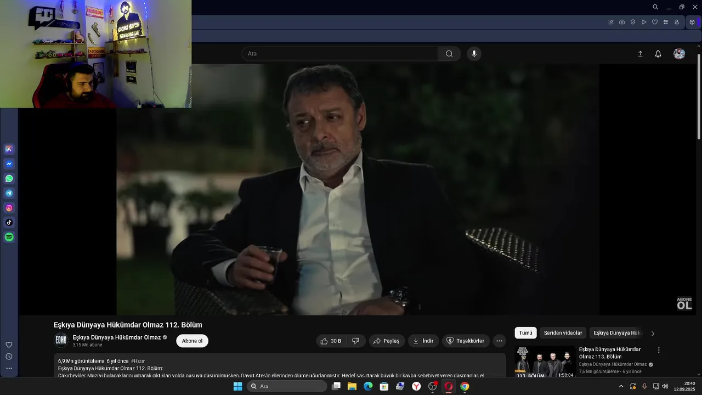Screen dimensions: 702x395
Task: Expand chips with the right arrow chevron
Action: click(x=653, y=333)
